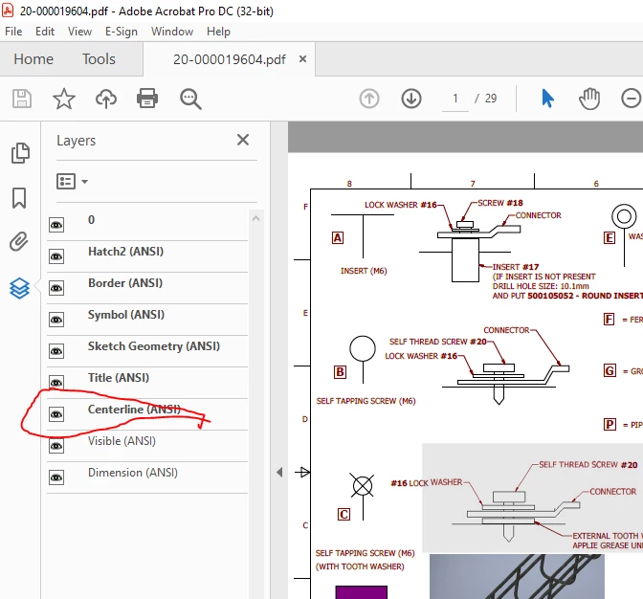Select Dimension (ANSI) layer name
Screen dimensions: 643x599
coord(133,473)
